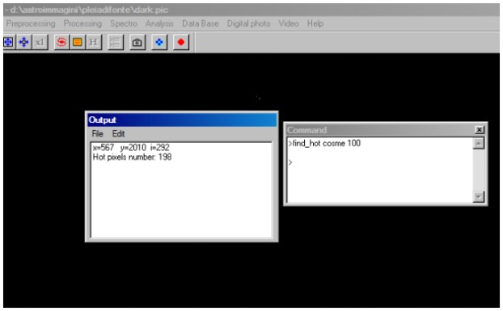Open the histogram H toolbar button
The height and width of the screenshot is (311, 503).
pos(94,42)
